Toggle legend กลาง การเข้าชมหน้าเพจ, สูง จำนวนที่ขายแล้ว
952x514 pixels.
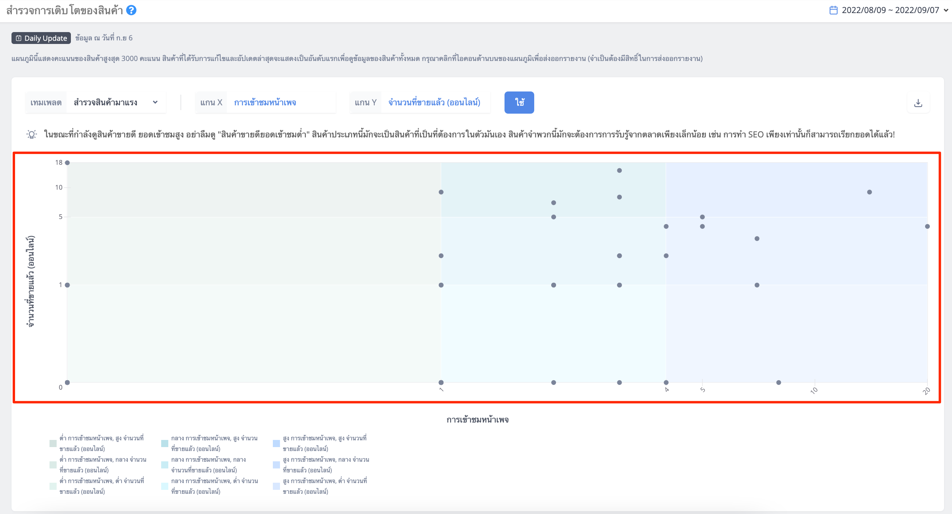point(209,444)
